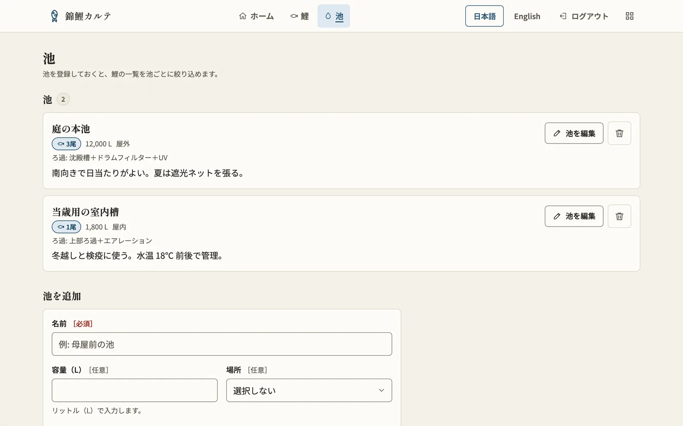The image size is (683, 426).
Task: Go to ホーム in the navigation
Action: [x=257, y=16]
